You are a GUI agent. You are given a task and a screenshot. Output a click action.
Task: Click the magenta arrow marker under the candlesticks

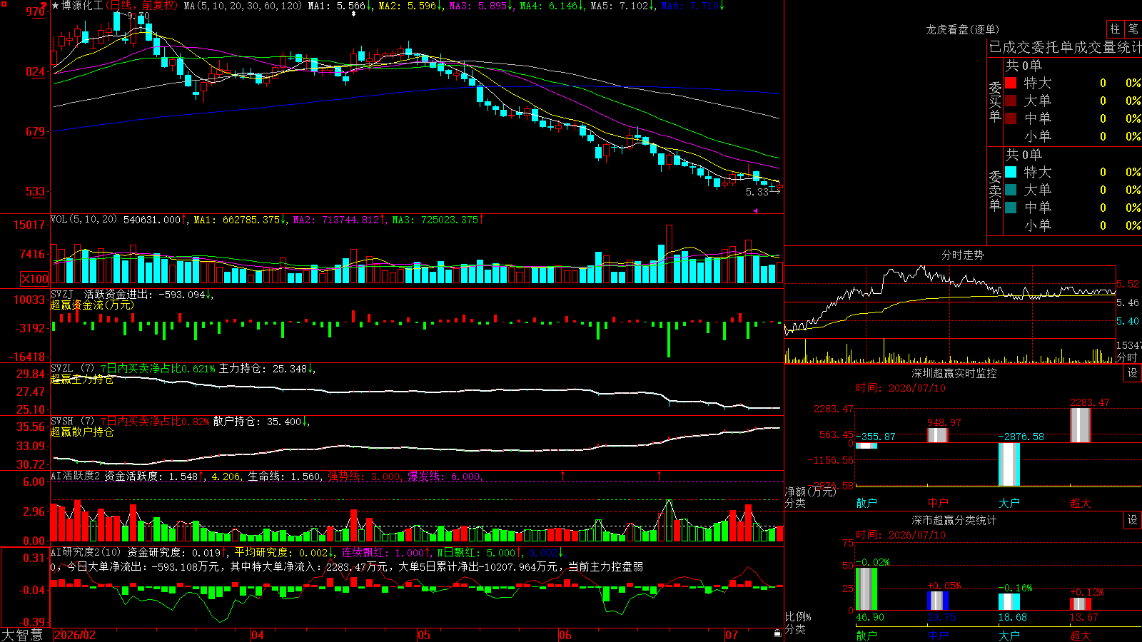[x=755, y=210]
